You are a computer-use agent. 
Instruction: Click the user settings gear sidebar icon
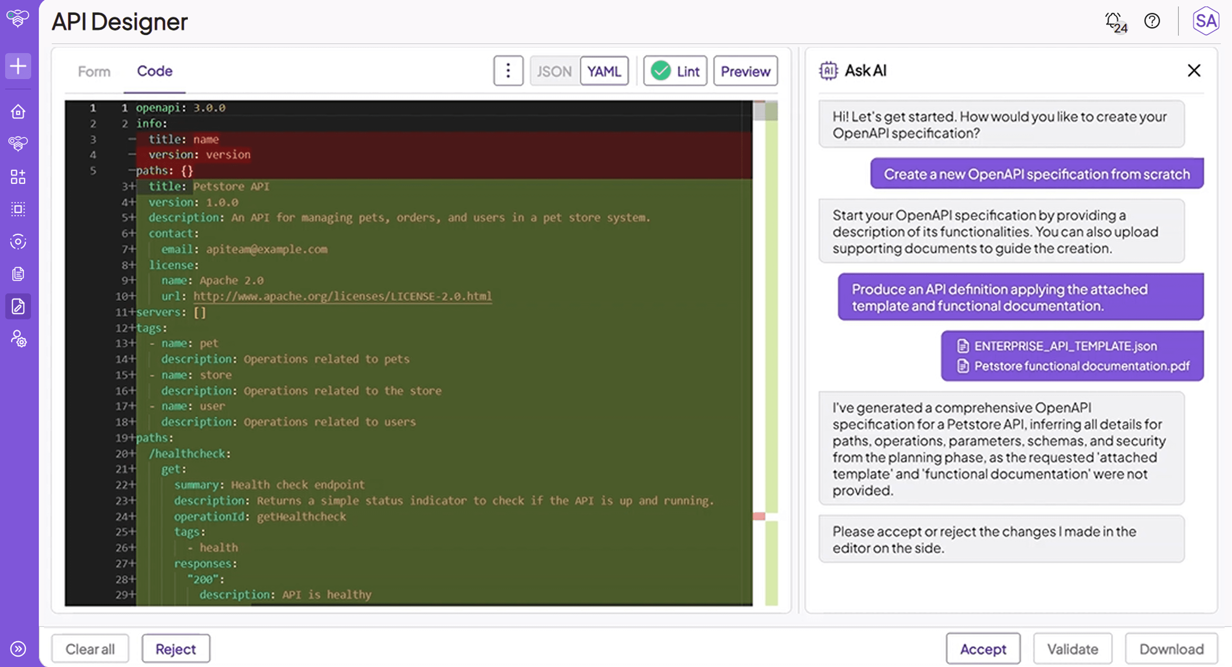(x=18, y=339)
